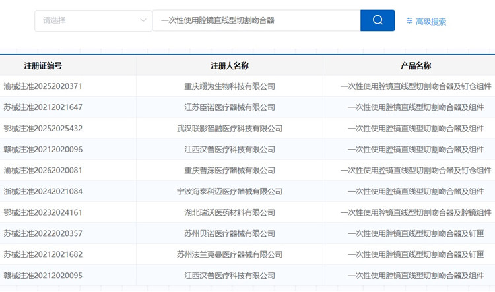Viewport: 495px width, 292px height.
Task: Click registrant 苏州贝诺医疗器械有限公司
Action: coord(230,233)
